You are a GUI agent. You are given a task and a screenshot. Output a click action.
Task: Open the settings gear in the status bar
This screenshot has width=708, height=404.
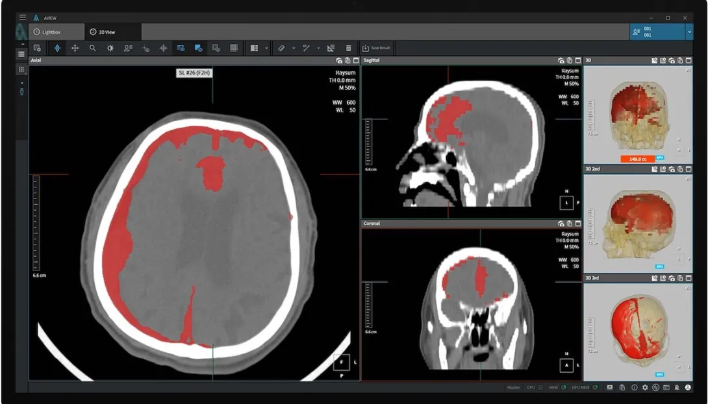(x=644, y=388)
